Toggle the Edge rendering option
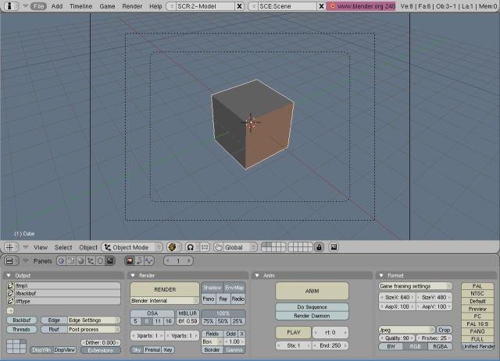 click(54, 320)
